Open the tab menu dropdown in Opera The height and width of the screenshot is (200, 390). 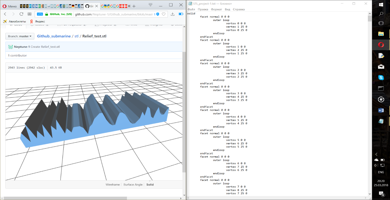150,5
